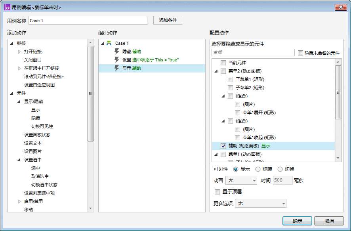Viewport: 351px width, 231px height.
Task: Select the 隐藏 visibility radio button
Action: pos(258,169)
